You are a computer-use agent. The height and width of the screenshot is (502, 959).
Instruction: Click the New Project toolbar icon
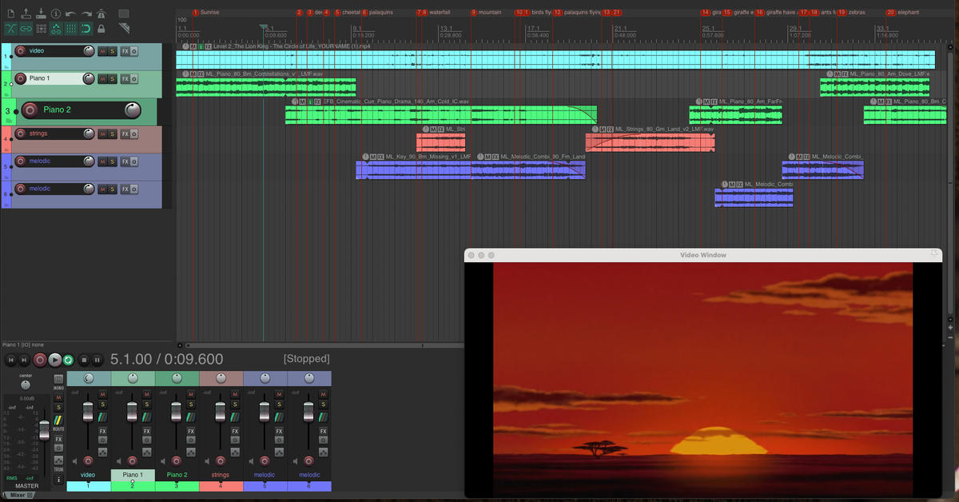pos(10,14)
